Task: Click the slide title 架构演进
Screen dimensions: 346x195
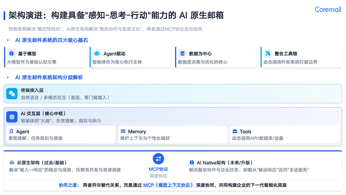Action: [26, 16]
